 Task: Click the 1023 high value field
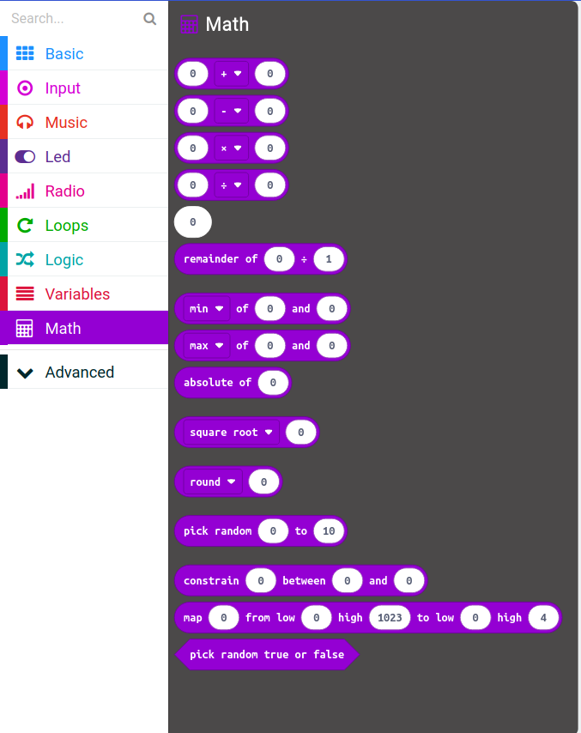point(389,618)
